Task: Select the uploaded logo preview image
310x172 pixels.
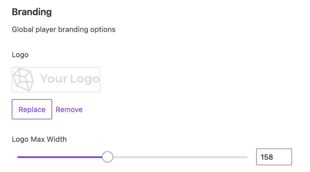Action: click(x=56, y=80)
